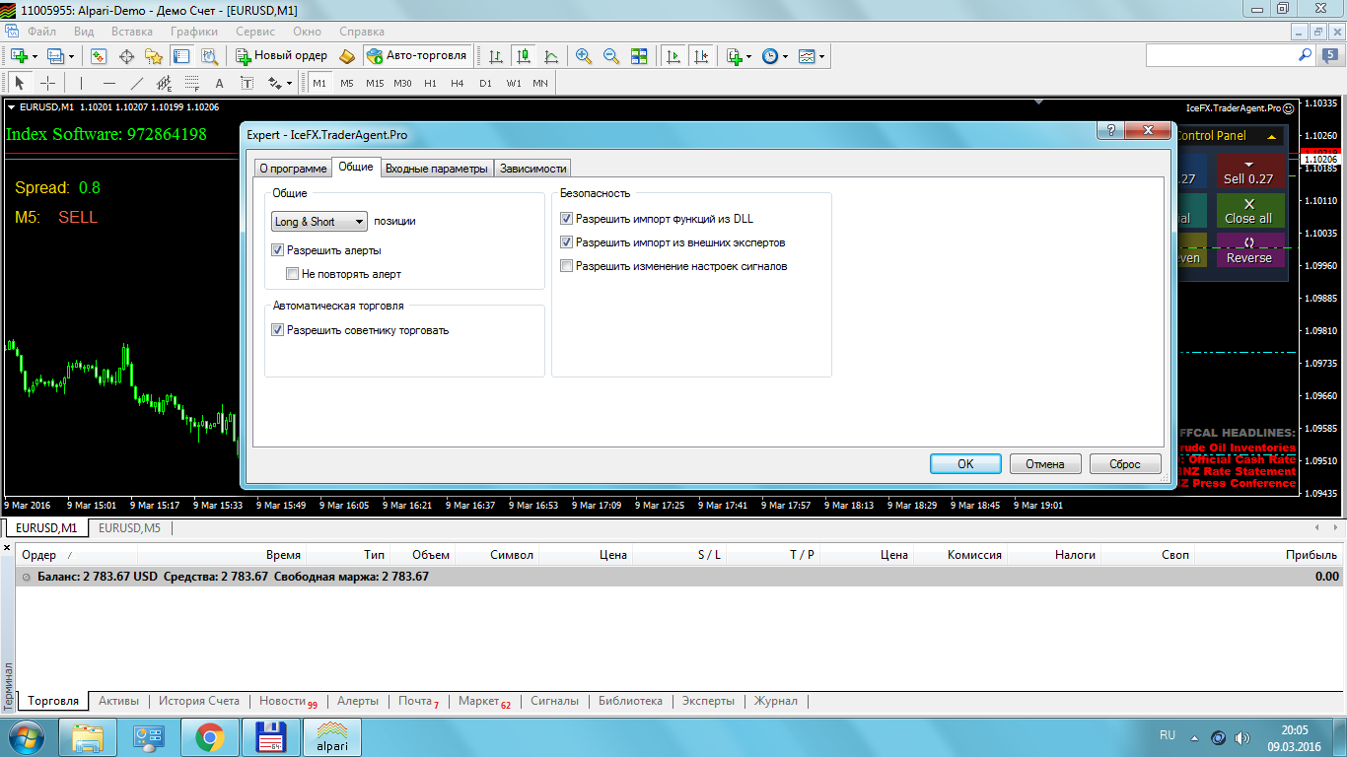Click the MetaEditor book icon
1347x757 pixels.
[x=347, y=56]
